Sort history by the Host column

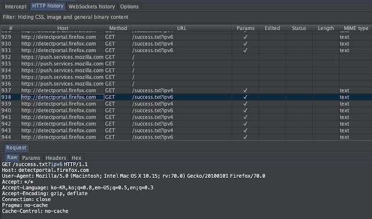click(63, 28)
